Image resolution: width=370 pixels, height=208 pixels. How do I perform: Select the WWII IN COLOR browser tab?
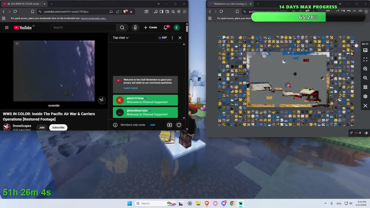tap(24, 4)
